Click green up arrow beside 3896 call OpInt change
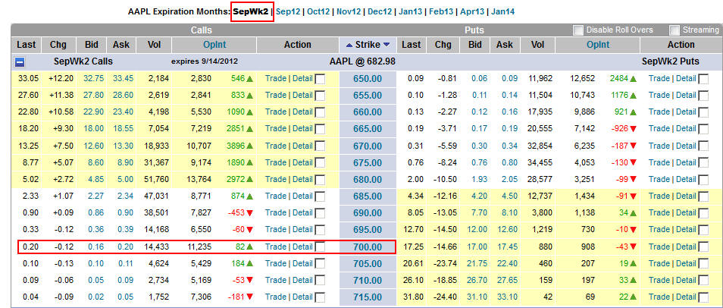This screenshot has width=723, height=308. (x=250, y=146)
